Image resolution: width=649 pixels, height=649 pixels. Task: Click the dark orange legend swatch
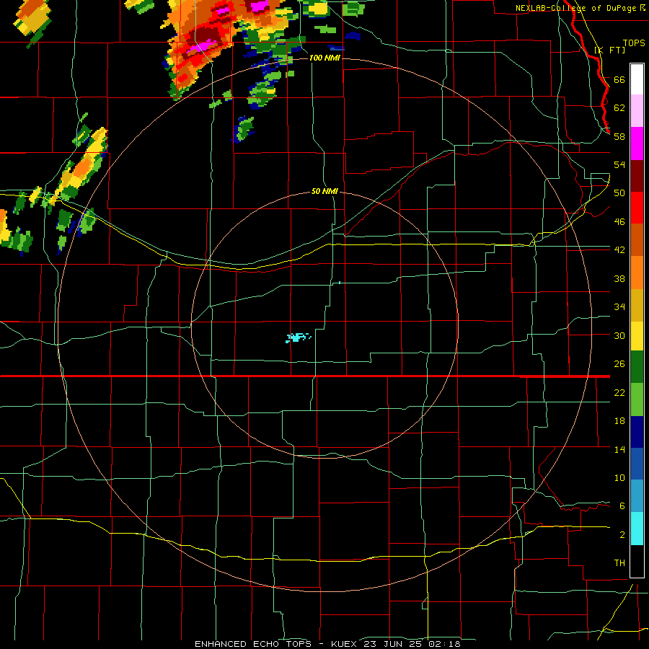click(x=637, y=239)
